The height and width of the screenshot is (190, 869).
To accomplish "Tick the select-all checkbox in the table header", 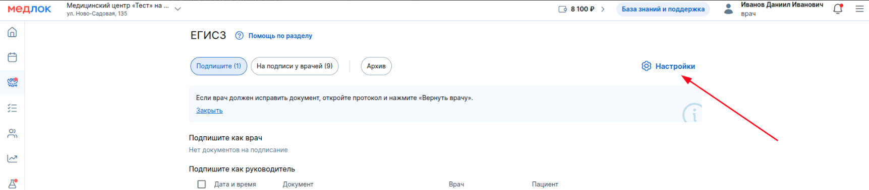I will pos(202,184).
